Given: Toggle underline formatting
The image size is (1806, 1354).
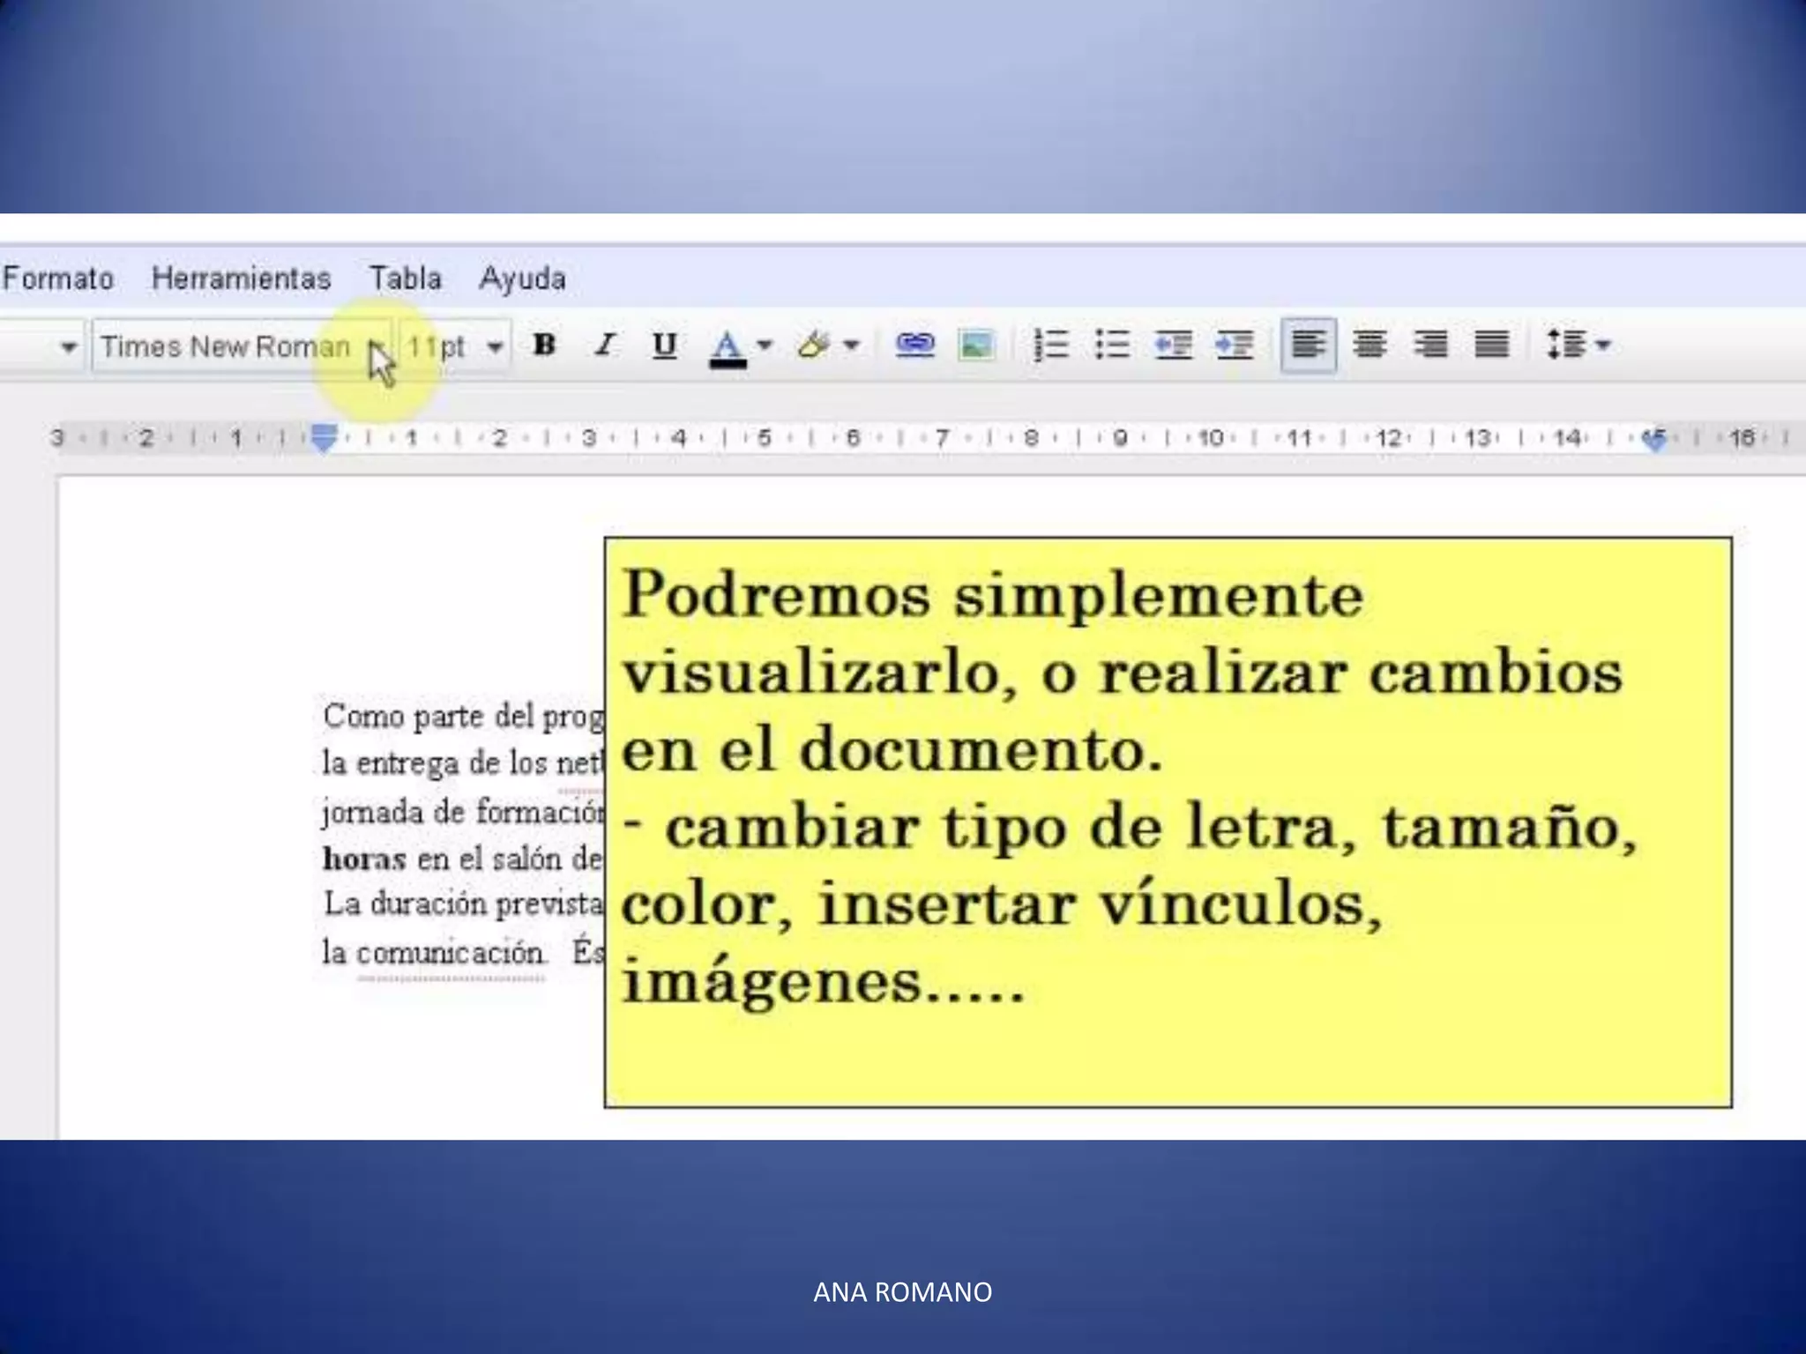Looking at the screenshot, I should (x=665, y=345).
